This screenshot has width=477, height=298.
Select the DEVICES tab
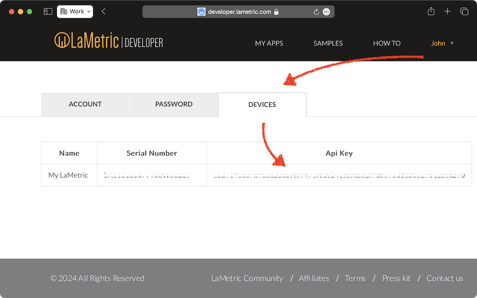click(262, 104)
